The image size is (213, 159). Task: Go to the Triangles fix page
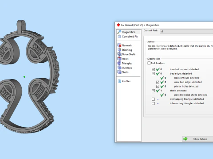127,63
